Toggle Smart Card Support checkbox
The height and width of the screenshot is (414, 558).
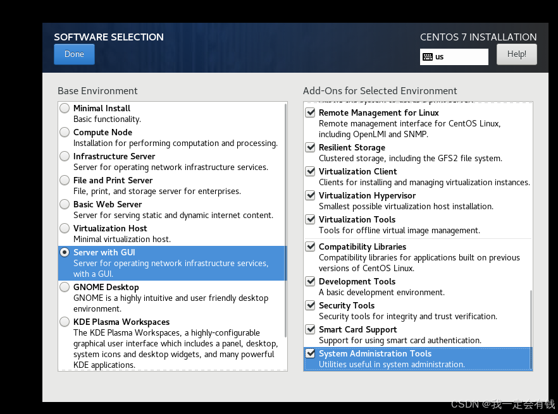[310, 329]
